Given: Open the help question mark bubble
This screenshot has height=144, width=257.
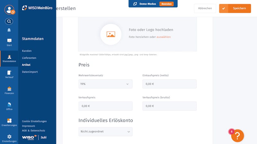Looking at the screenshot, I should coord(237,135).
